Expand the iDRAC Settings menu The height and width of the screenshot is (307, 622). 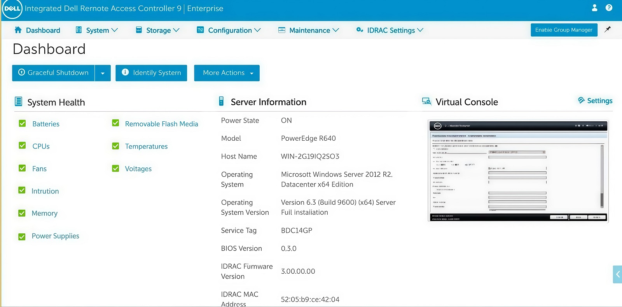click(390, 30)
